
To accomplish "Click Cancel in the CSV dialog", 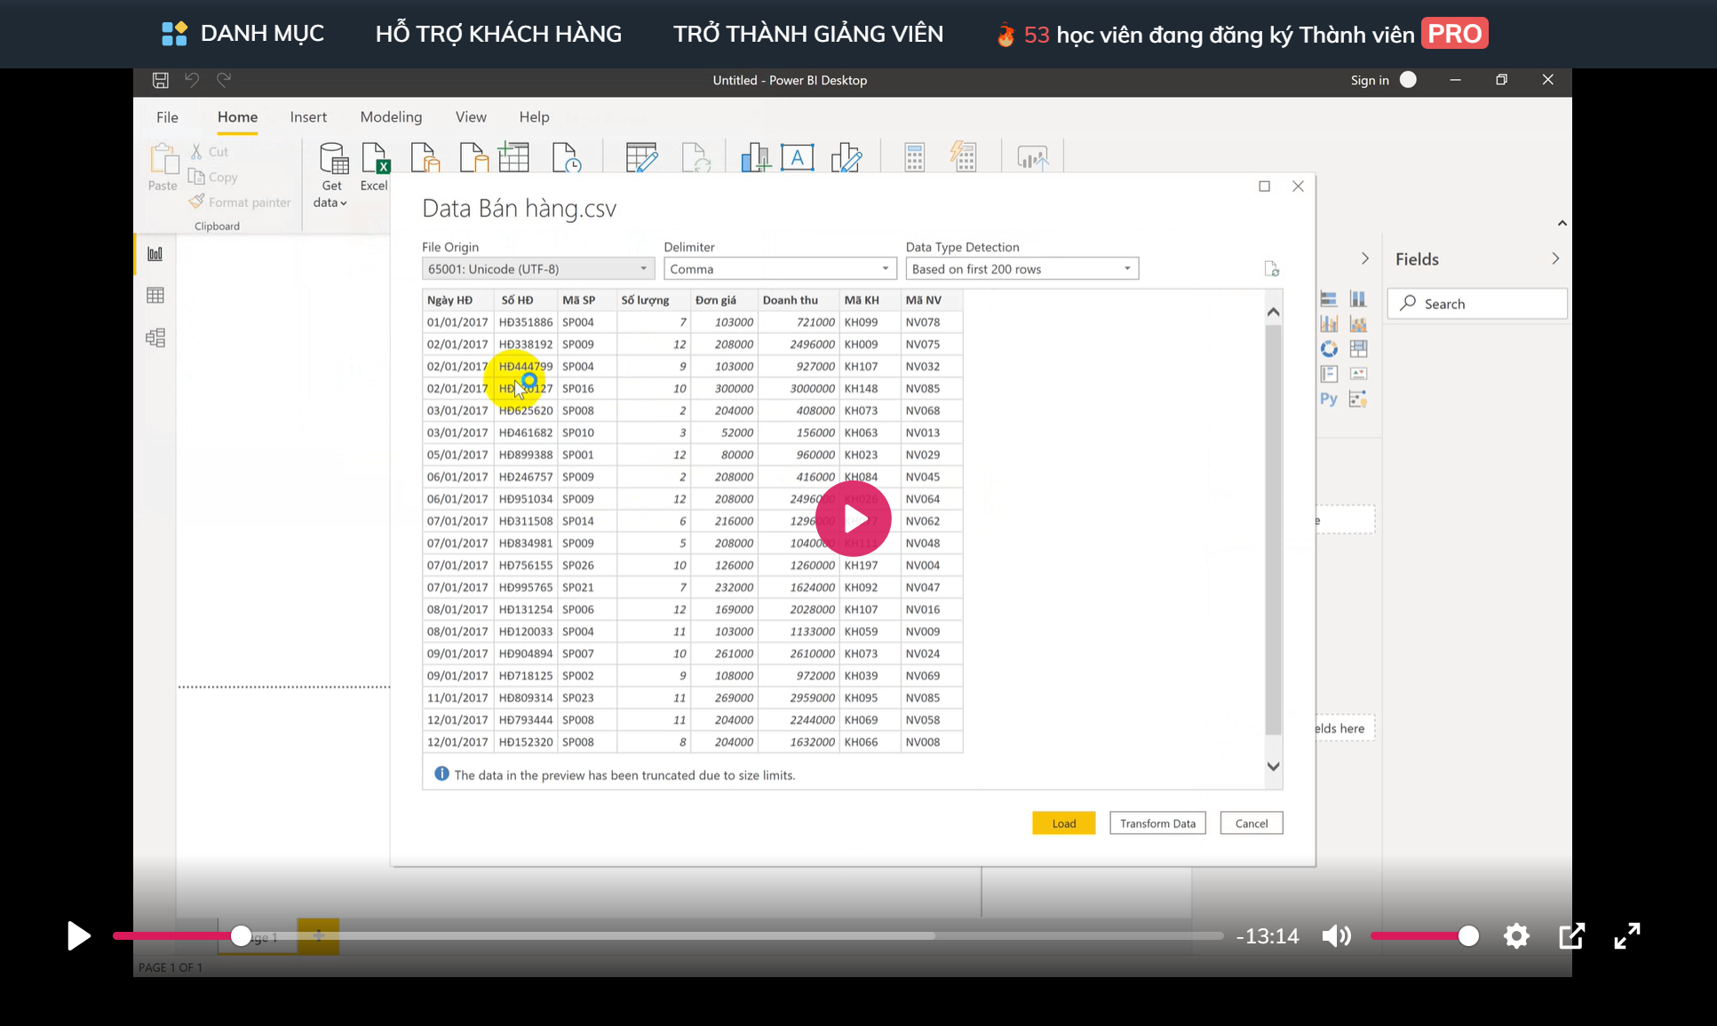I will (1251, 823).
